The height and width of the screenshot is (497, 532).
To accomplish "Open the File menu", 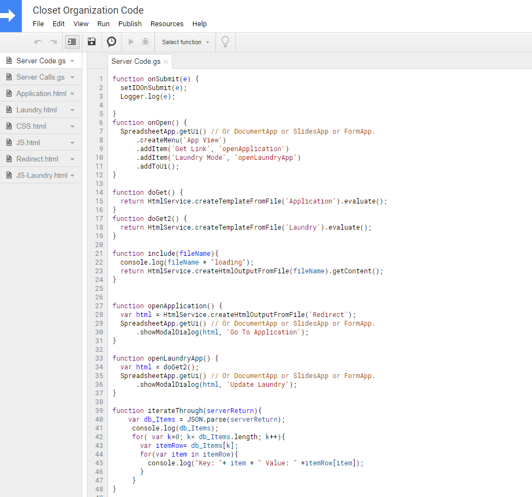I will pos(38,24).
